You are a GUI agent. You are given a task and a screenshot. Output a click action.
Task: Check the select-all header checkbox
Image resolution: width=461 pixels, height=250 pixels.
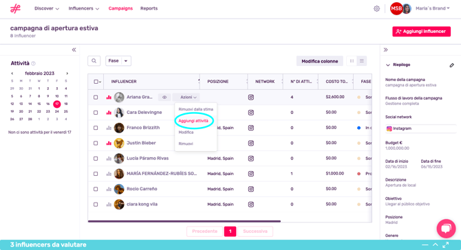[96, 82]
